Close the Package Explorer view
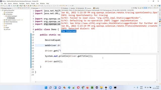 point(13,8)
